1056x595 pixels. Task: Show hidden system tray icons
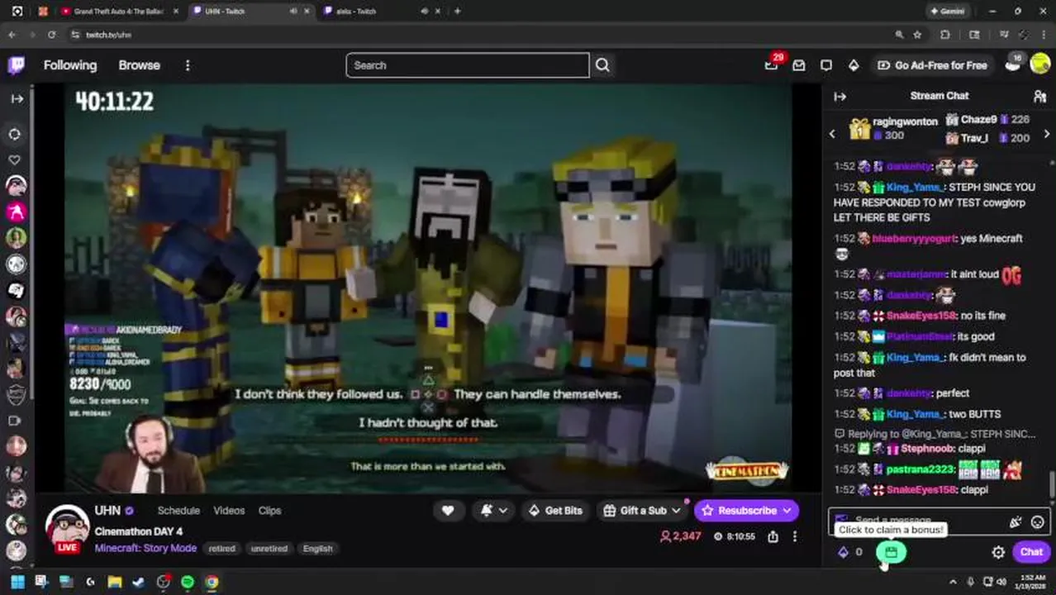953,582
